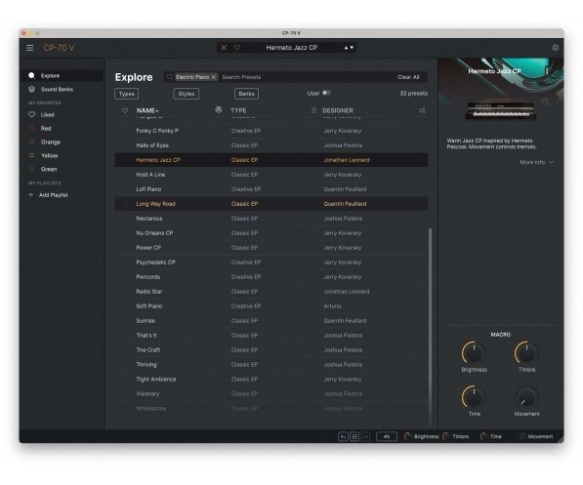Open the hamburger main menu
This screenshot has height=485, width=583.
pos(29,48)
